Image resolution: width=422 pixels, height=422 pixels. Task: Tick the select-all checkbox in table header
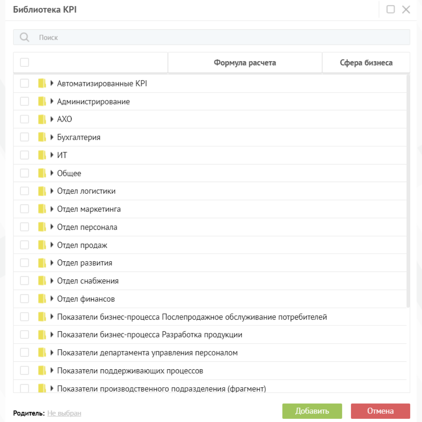click(x=25, y=63)
